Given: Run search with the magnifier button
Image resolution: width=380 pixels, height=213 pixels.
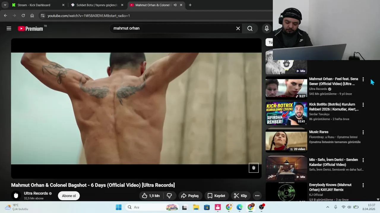Looking at the screenshot, I should (250, 28).
